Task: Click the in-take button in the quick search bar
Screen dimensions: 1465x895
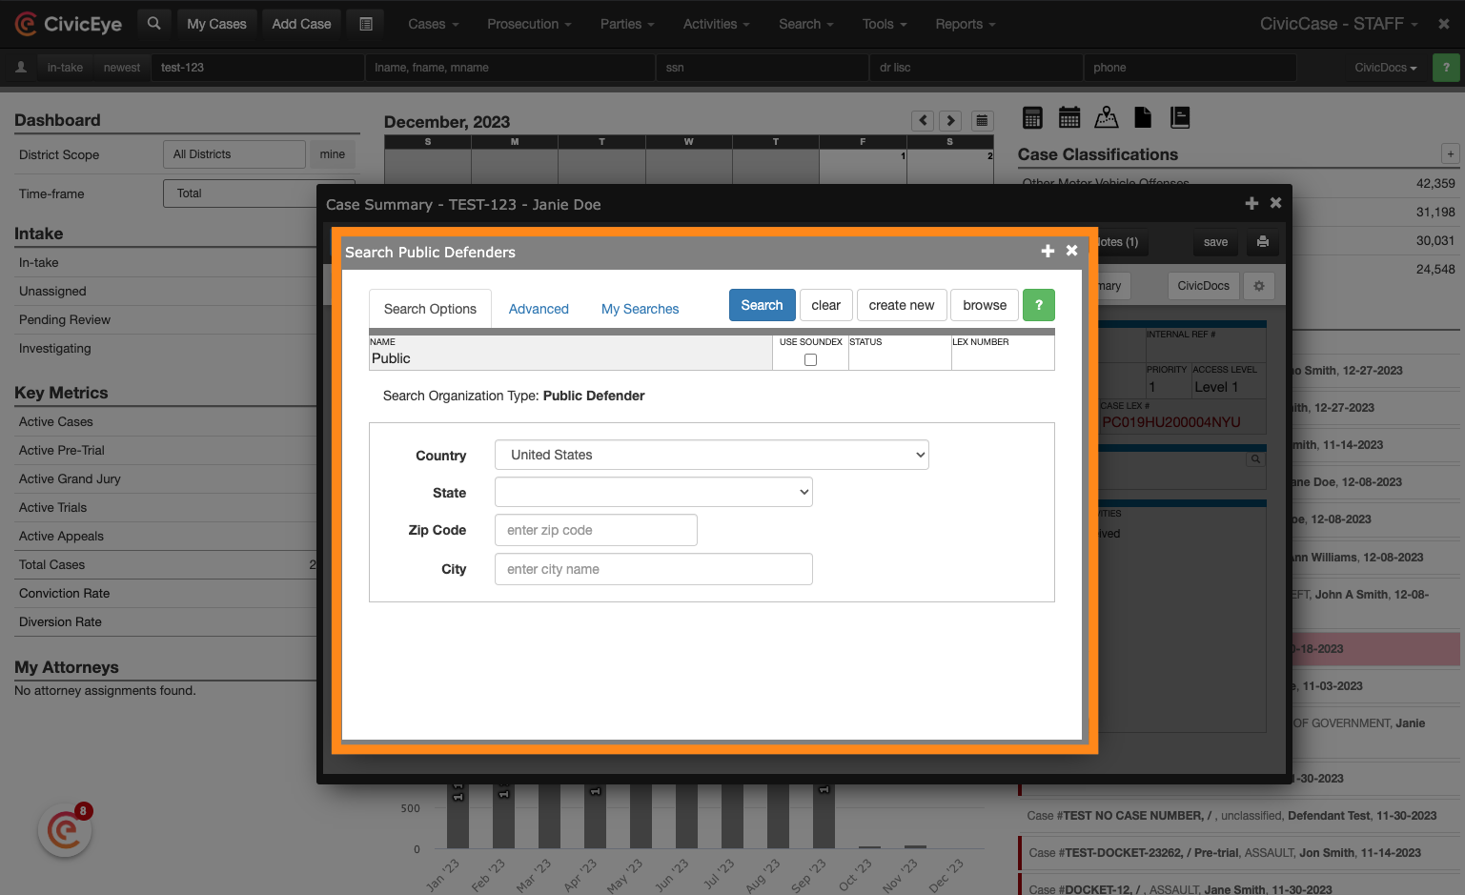Action: [65, 68]
